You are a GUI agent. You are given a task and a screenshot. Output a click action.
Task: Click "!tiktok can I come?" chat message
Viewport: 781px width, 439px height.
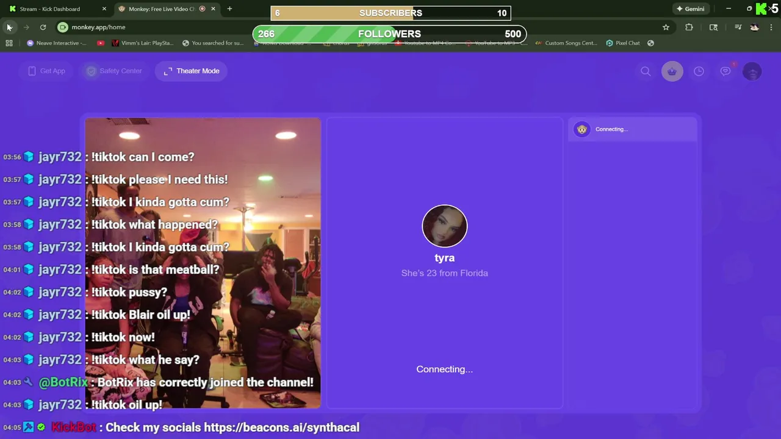(x=143, y=157)
